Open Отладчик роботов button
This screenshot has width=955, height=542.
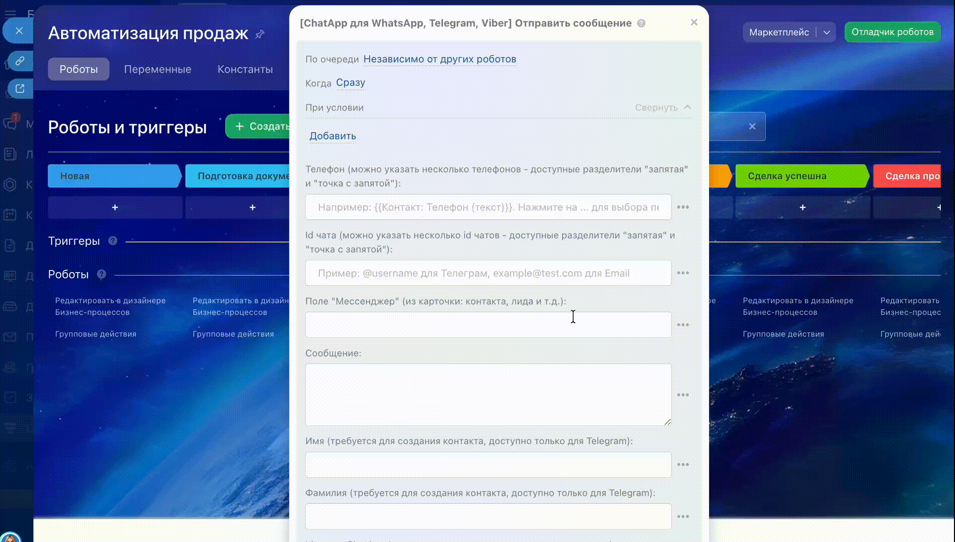point(892,32)
